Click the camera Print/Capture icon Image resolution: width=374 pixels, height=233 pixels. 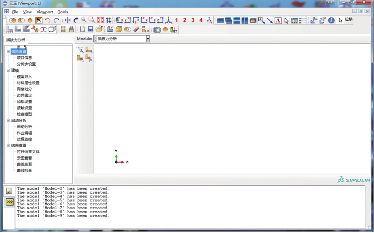coord(157,29)
